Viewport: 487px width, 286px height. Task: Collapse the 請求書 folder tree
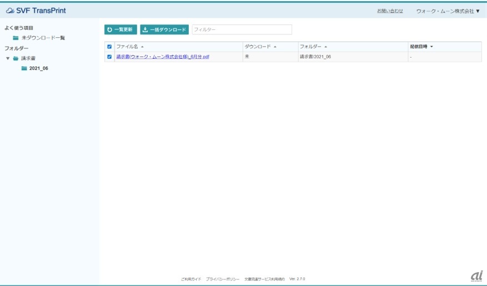click(x=8, y=58)
